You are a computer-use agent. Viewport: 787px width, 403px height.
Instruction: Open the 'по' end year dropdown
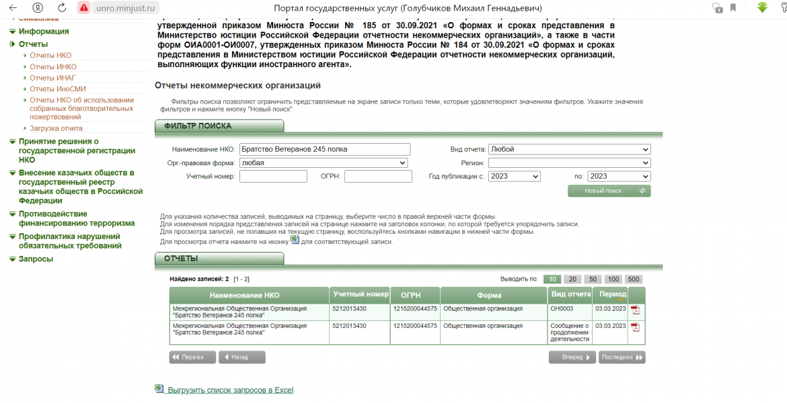point(619,177)
